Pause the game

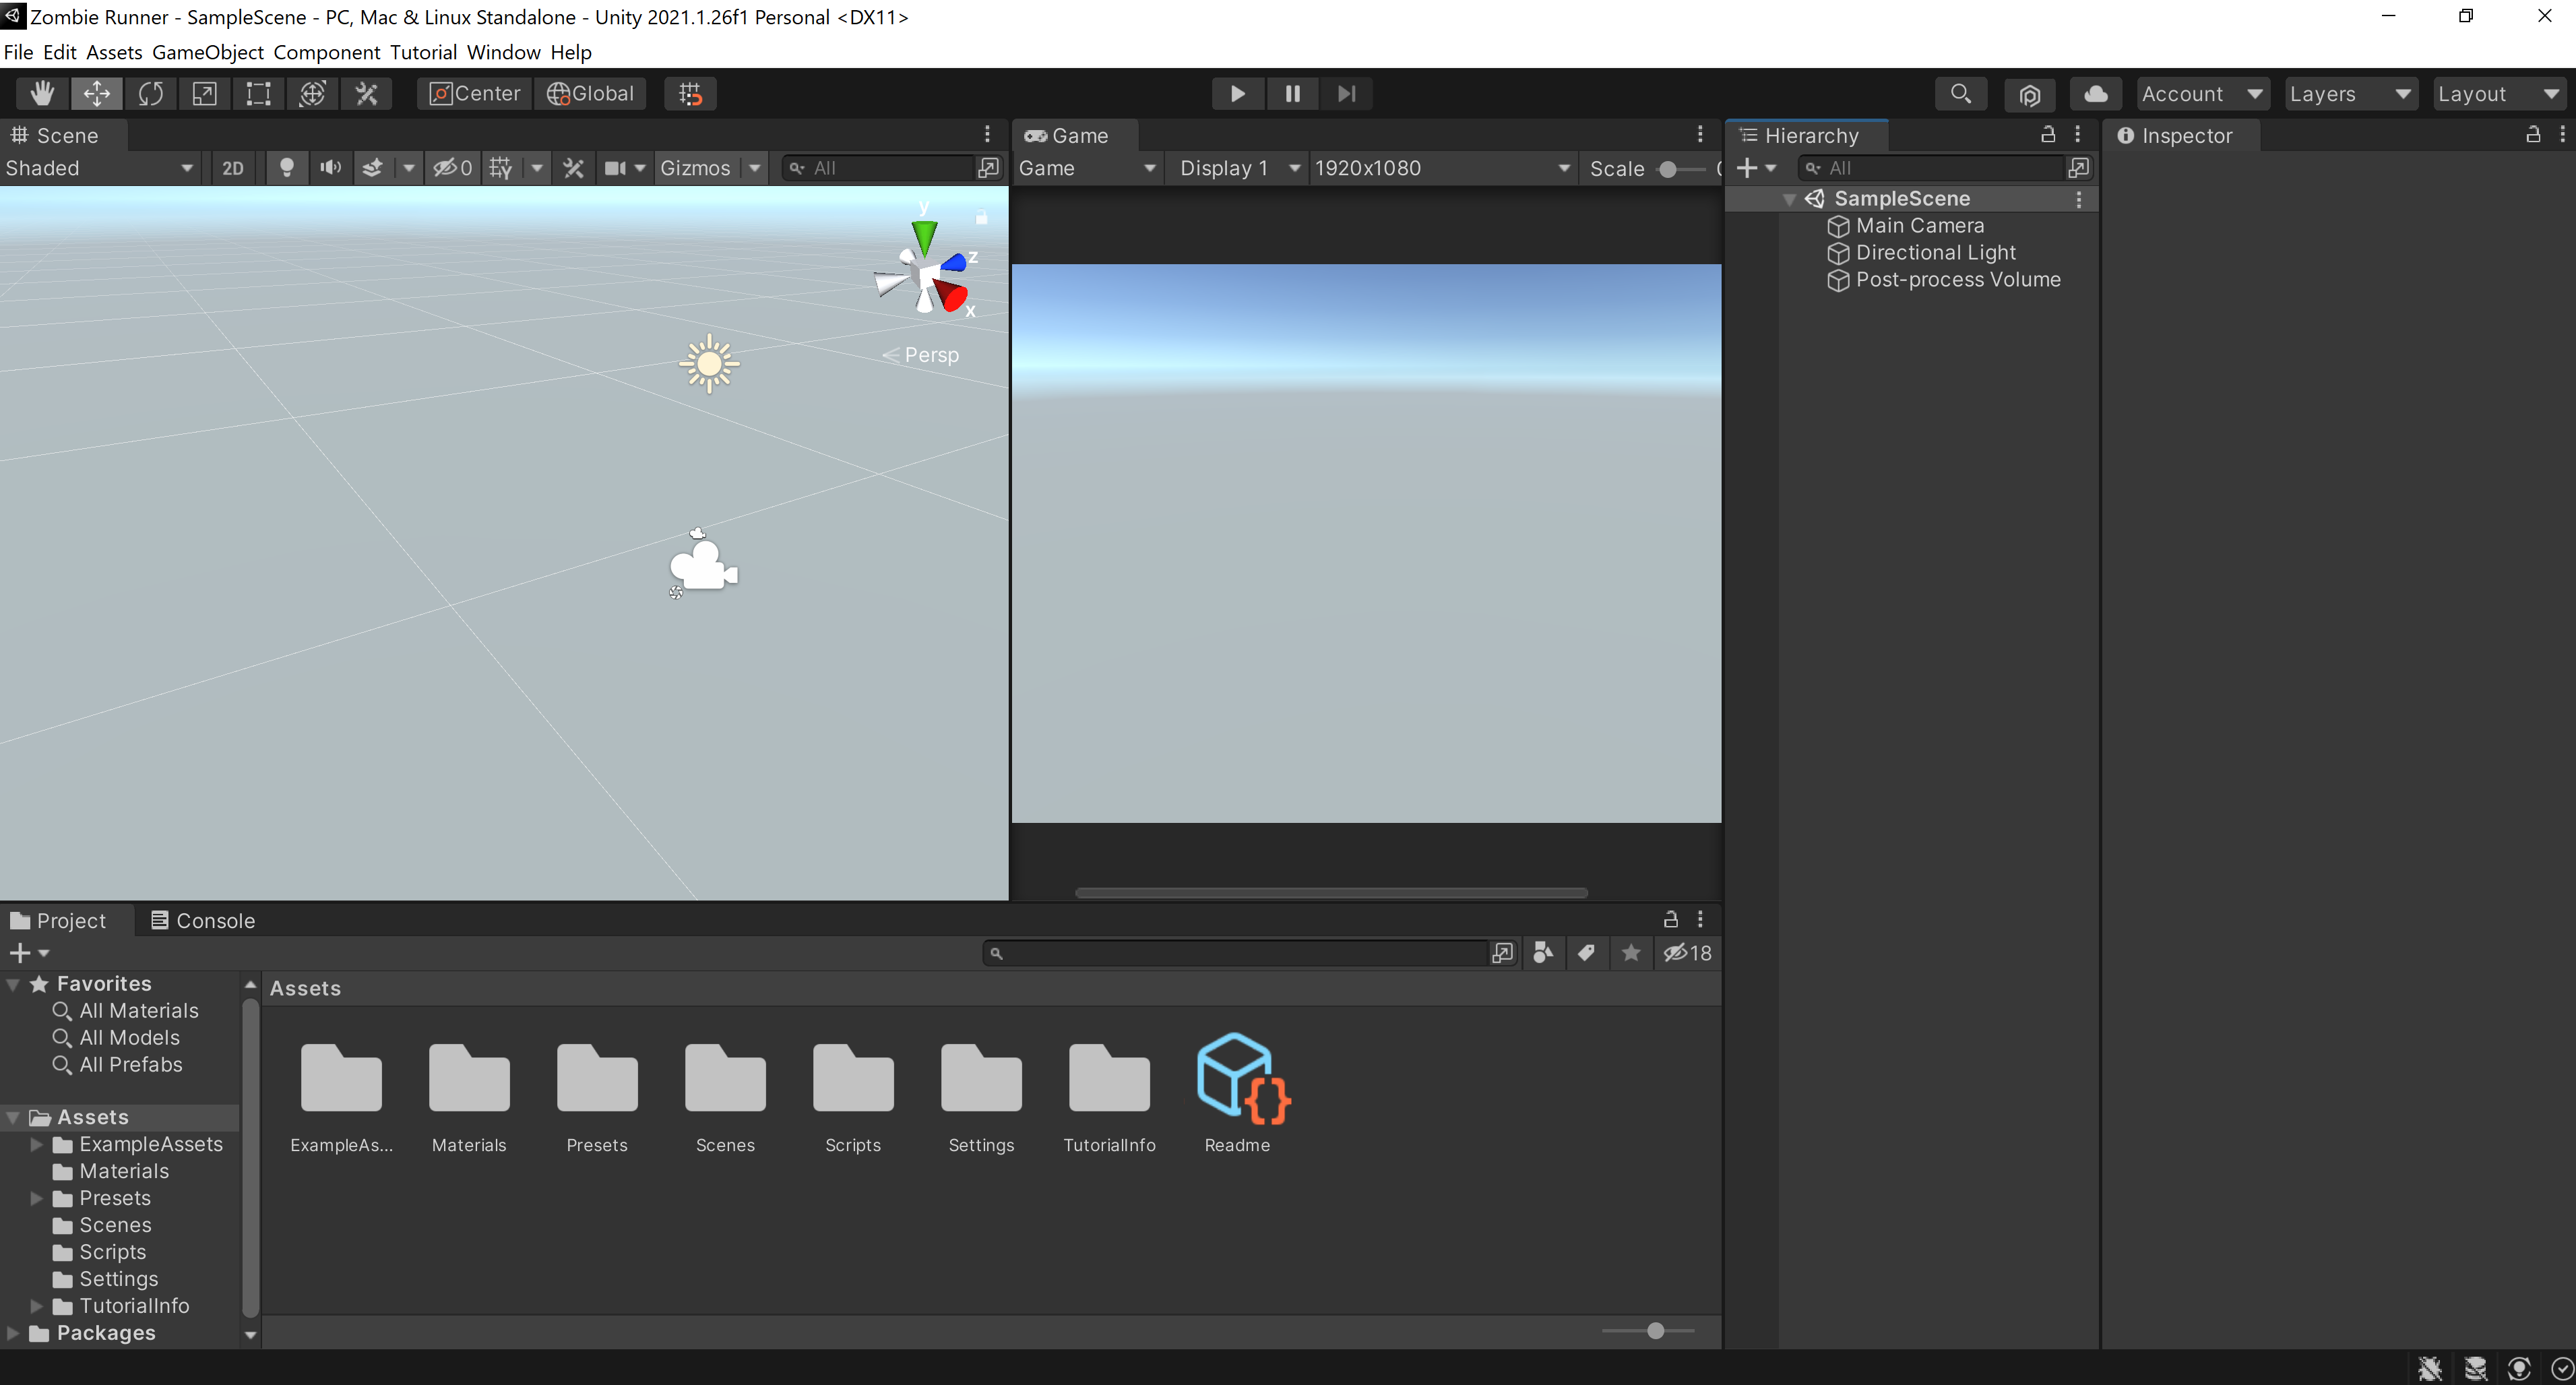pyautogui.click(x=1292, y=94)
